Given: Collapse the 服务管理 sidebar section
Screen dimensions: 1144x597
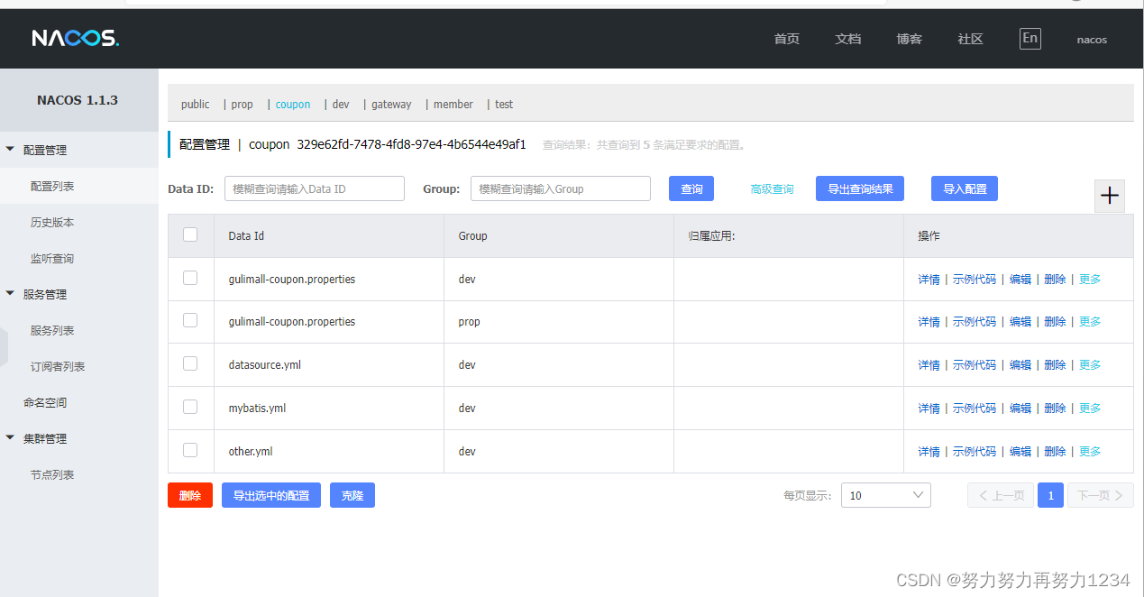Looking at the screenshot, I should point(10,294).
